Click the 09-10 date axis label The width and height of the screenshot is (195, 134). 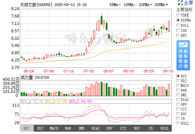click(168, 71)
